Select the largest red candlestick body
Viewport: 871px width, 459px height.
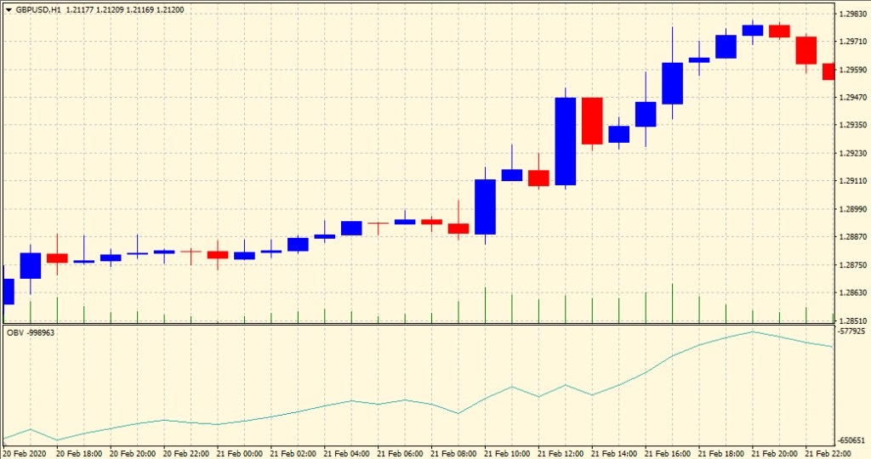click(x=592, y=121)
